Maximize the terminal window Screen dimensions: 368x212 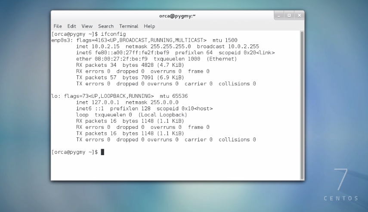289,16
